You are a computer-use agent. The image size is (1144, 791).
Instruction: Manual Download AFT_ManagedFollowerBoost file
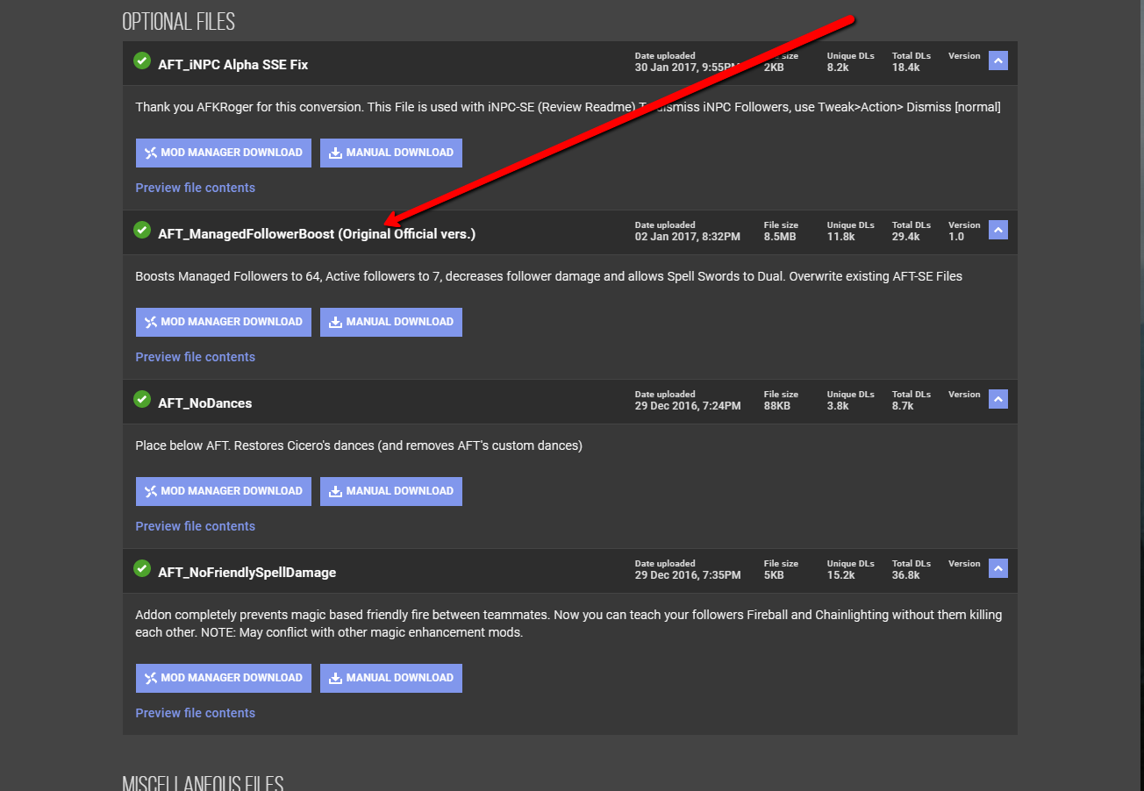pyautogui.click(x=390, y=322)
